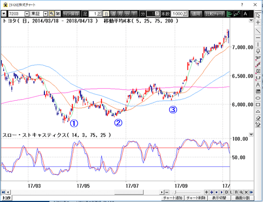Select the triangle drawing tool
Screen dimensions: 263x202
pos(258,112)
